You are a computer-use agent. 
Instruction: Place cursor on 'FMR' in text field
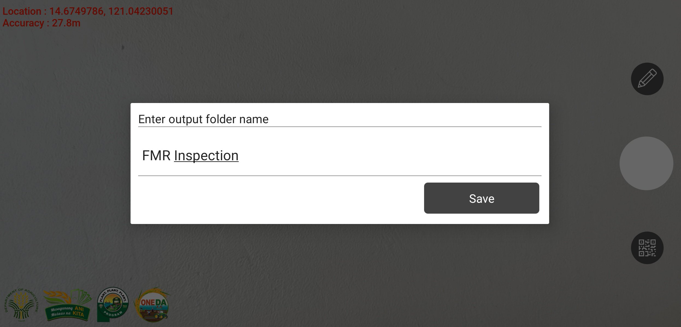[156, 156]
